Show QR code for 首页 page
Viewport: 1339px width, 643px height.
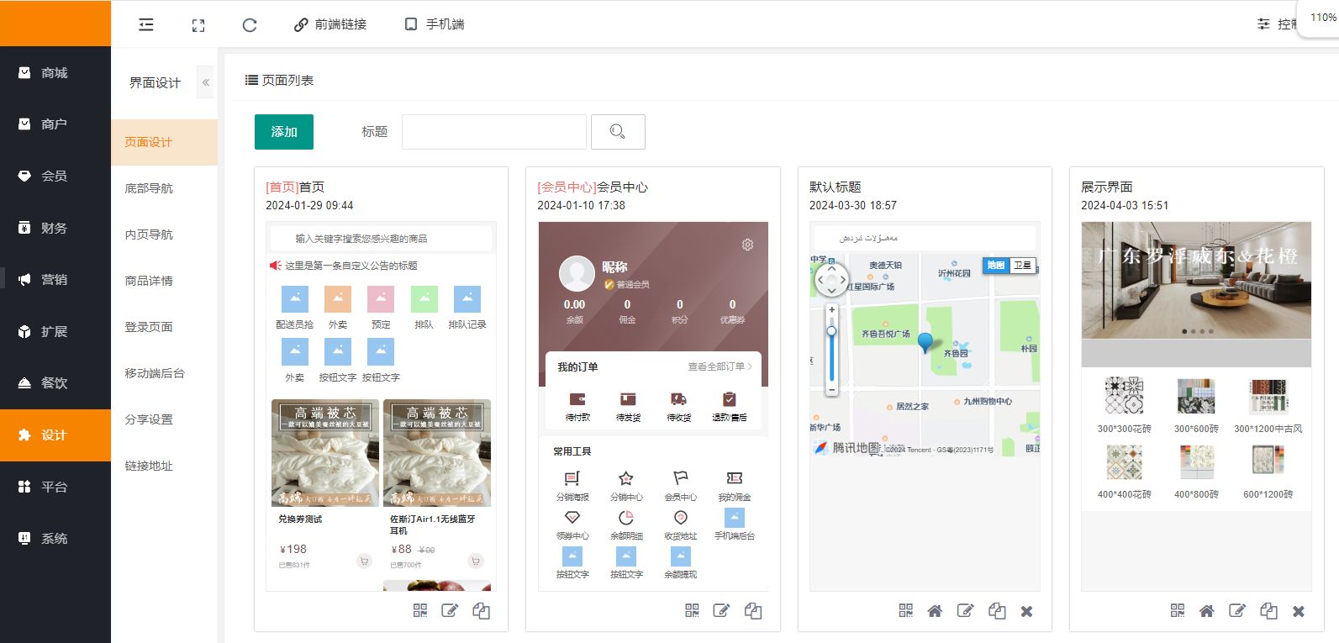coord(420,611)
